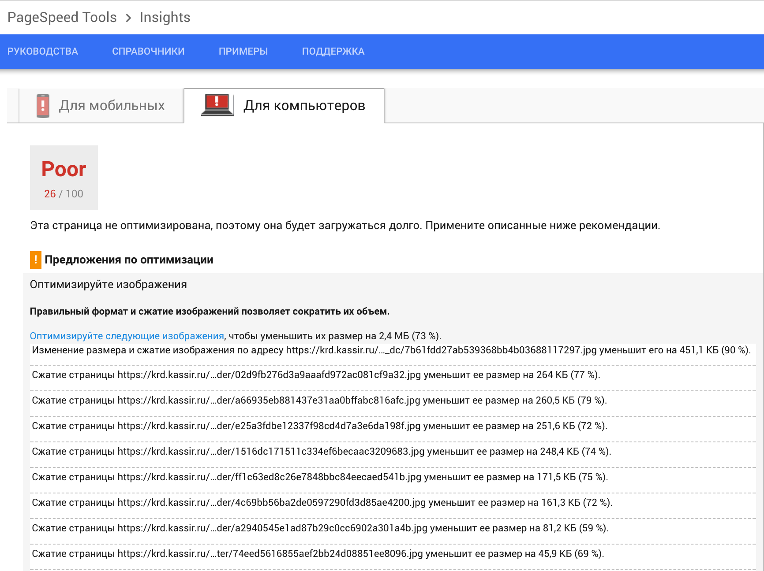764x571 pixels.
Task: Click the Poor score box
Action: pos(64,177)
